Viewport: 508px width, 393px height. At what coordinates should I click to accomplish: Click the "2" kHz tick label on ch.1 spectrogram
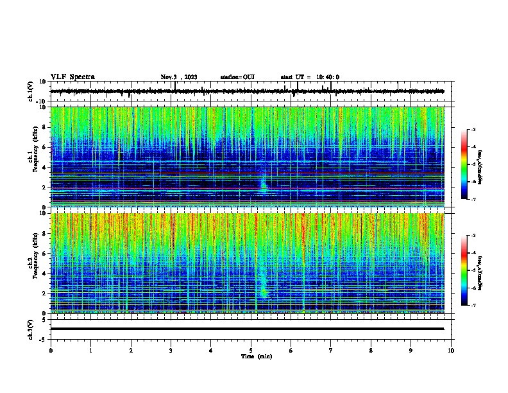pos(44,188)
